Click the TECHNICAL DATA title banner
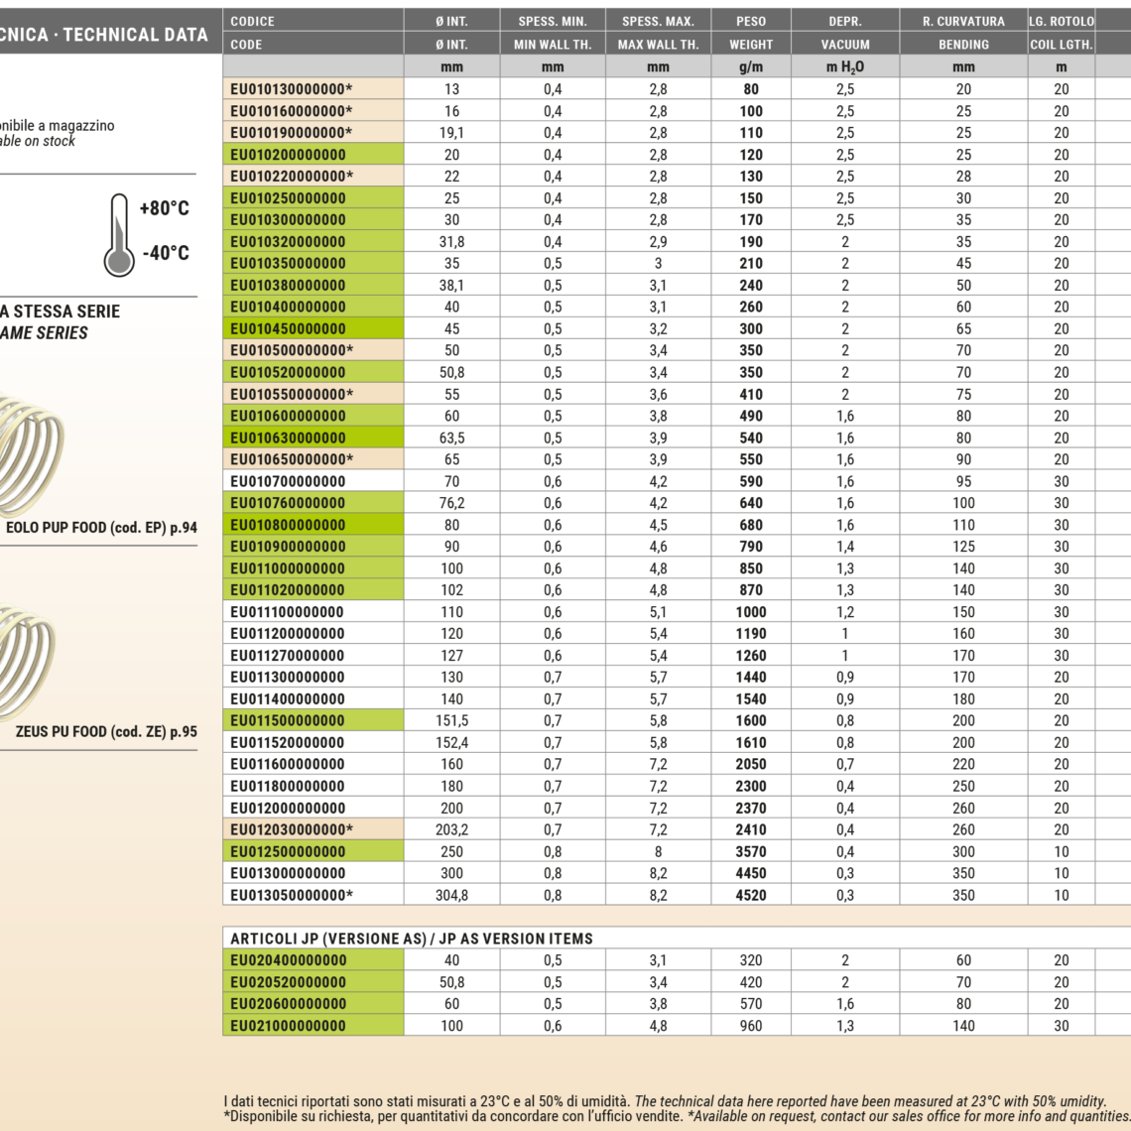Viewport: 1131px width, 1131px height. click(x=104, y=35)
